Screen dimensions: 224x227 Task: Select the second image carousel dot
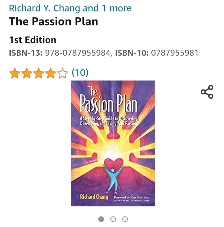(x=113, y=219)
